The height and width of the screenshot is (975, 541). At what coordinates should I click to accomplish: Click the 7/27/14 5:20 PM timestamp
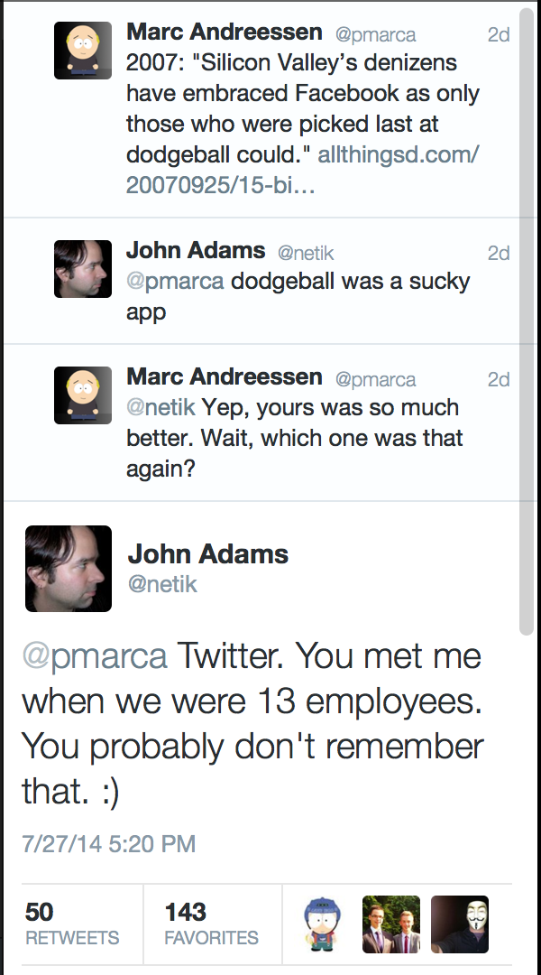(108, 844)
